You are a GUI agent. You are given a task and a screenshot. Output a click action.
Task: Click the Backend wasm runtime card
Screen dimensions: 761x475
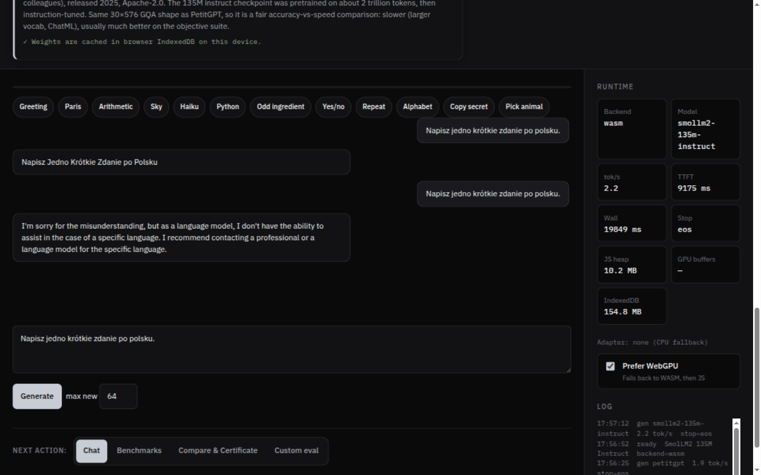tap(632, 129)
